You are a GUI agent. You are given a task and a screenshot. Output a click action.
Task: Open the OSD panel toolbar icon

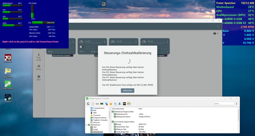coord(124,103)
